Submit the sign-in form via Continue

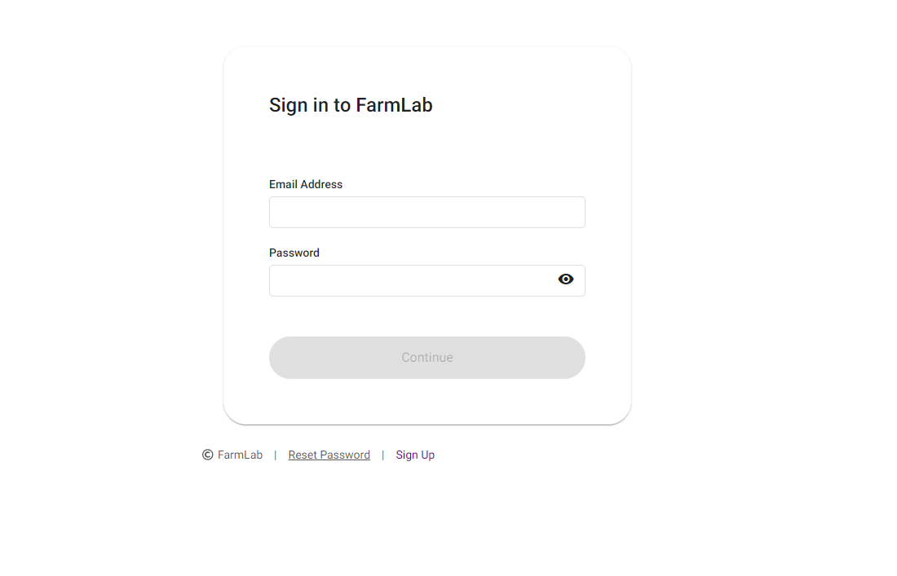point(426,358)
